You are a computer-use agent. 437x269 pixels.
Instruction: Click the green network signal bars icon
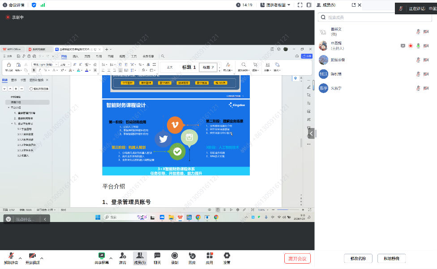pos(43,5)
